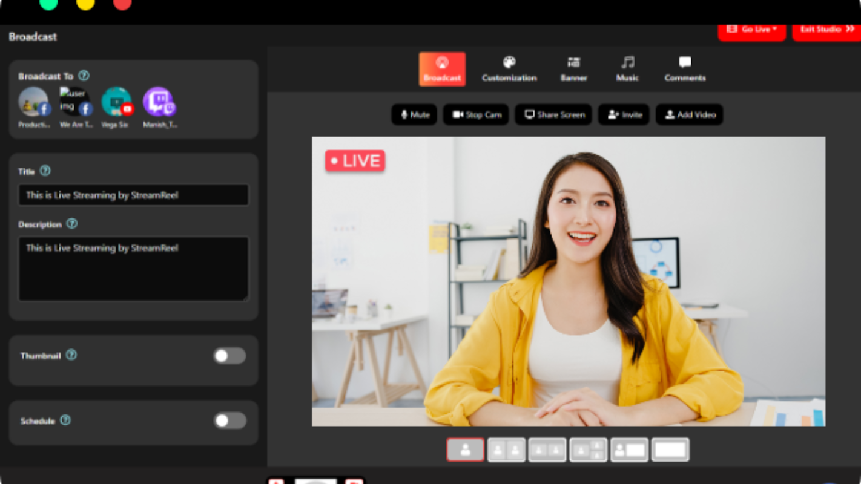Switch to the Music tab
Image resolution: width=861 pixels, height=484 pixels.
pyautogui.click(x=627, y=69)
